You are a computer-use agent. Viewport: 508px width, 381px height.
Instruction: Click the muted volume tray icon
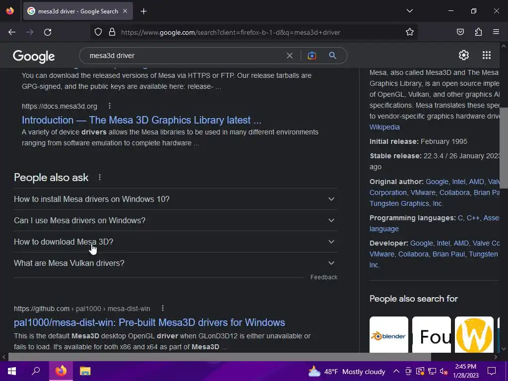[444, 371]
